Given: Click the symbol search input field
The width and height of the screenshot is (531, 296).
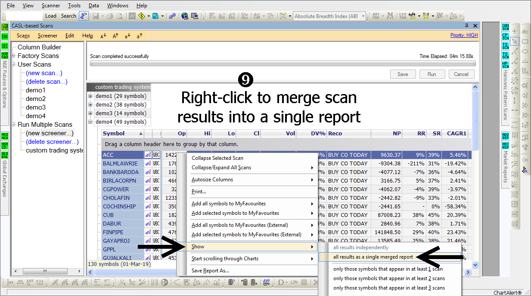Looking at the screenshot, I should pos(25,16).
